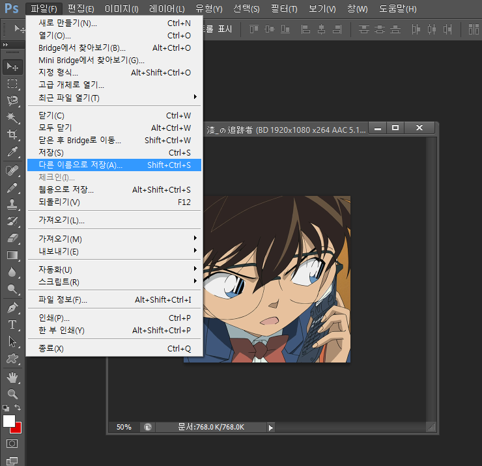The image size is (482, 466).
Task: Swap foreground and background colors
Action: click(18, 407)
